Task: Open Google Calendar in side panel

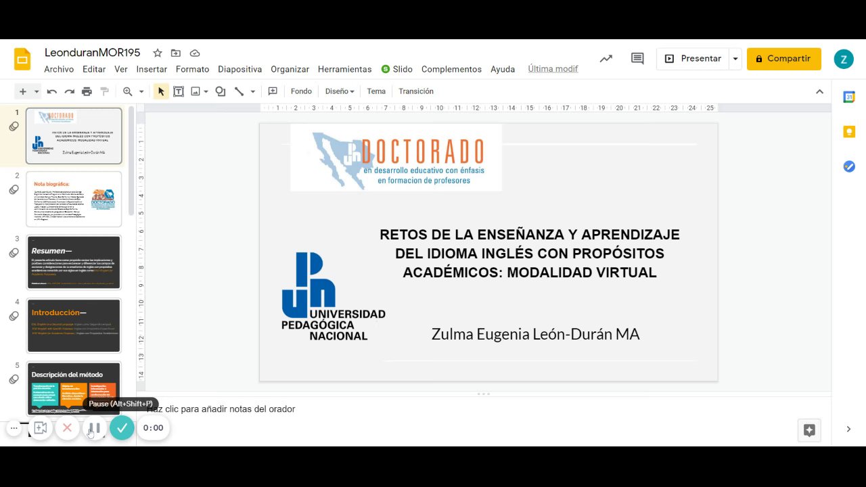Action: [849, 97]
